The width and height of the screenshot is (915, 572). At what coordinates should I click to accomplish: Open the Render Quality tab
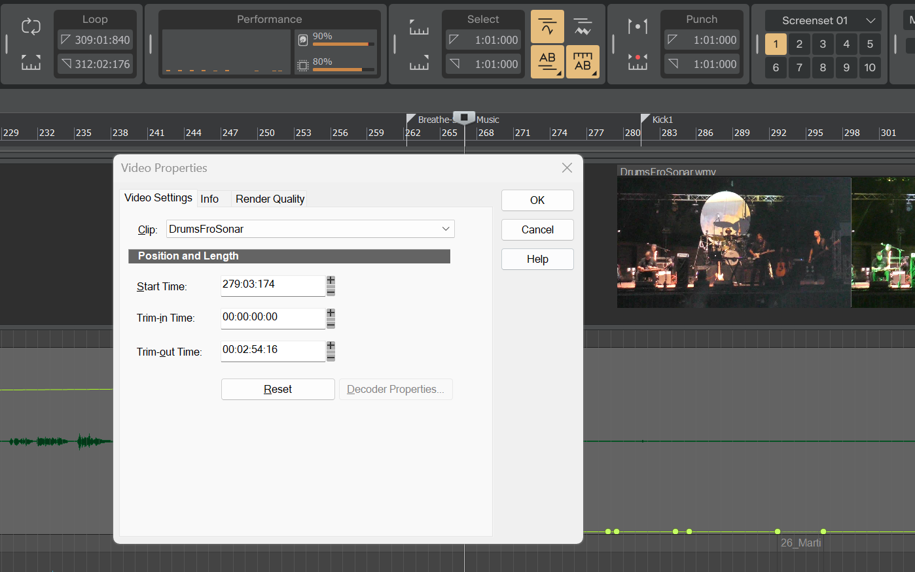pos(270,199)
